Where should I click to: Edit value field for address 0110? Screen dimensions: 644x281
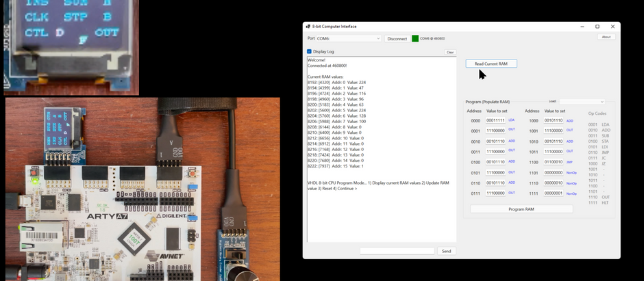(495, 183)
